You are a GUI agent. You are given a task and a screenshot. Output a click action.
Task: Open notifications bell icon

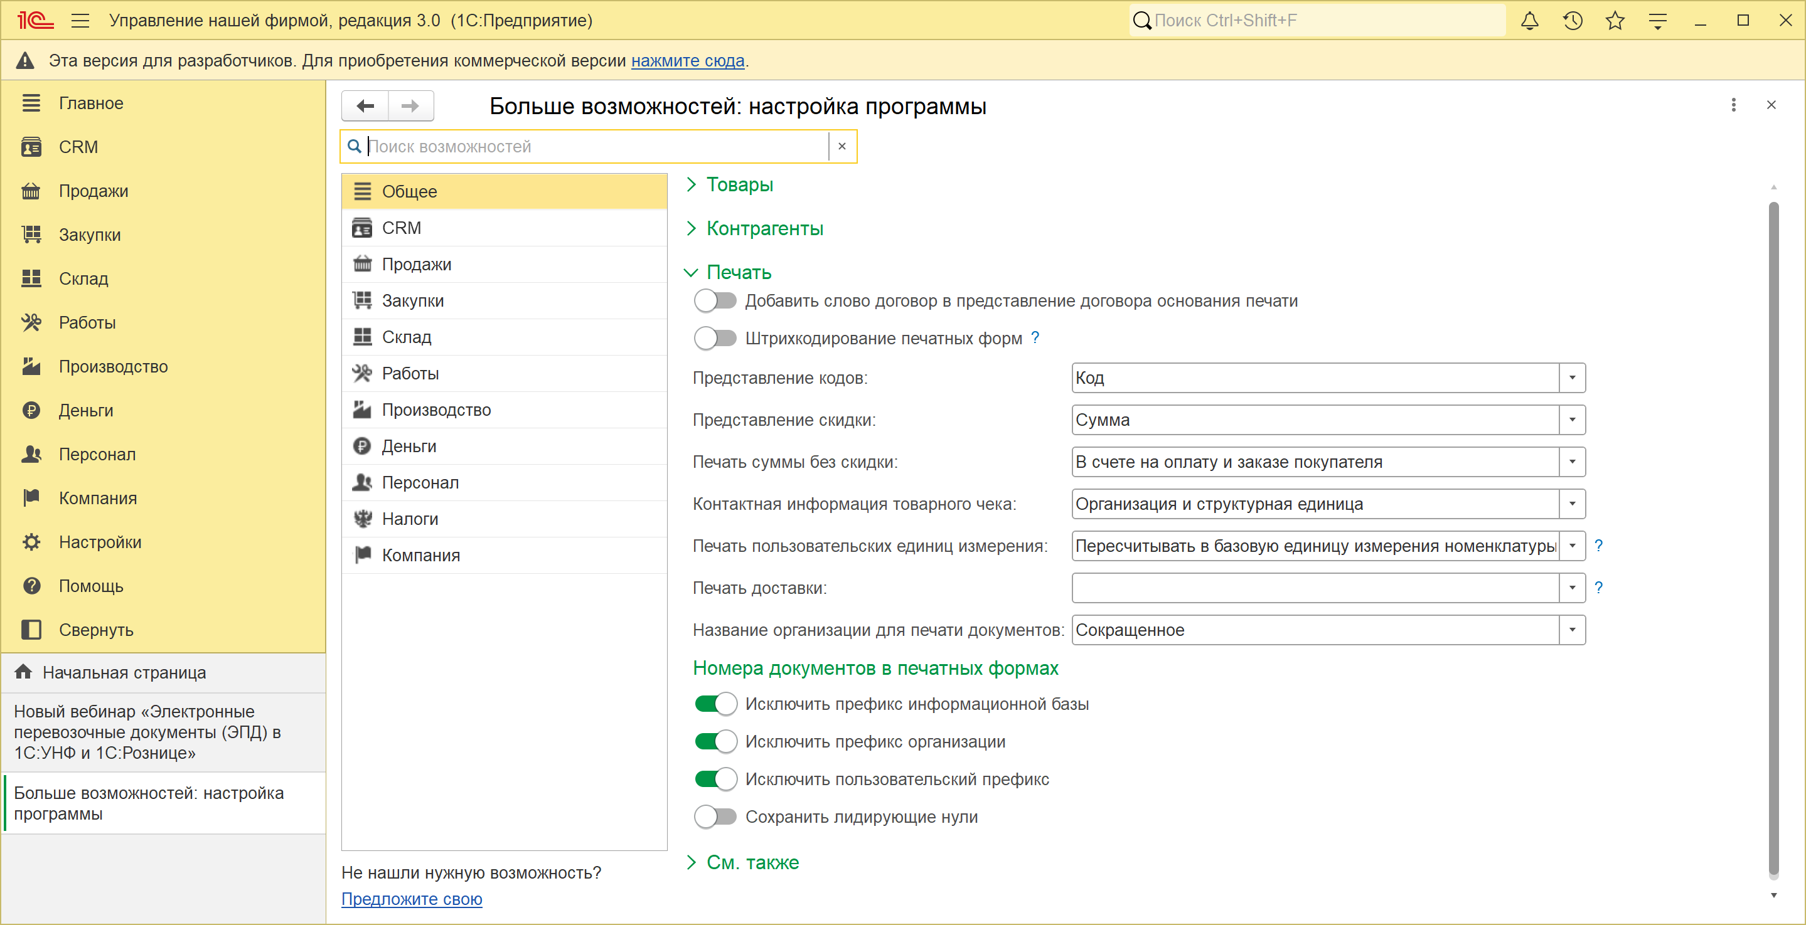coord(1530,20)
